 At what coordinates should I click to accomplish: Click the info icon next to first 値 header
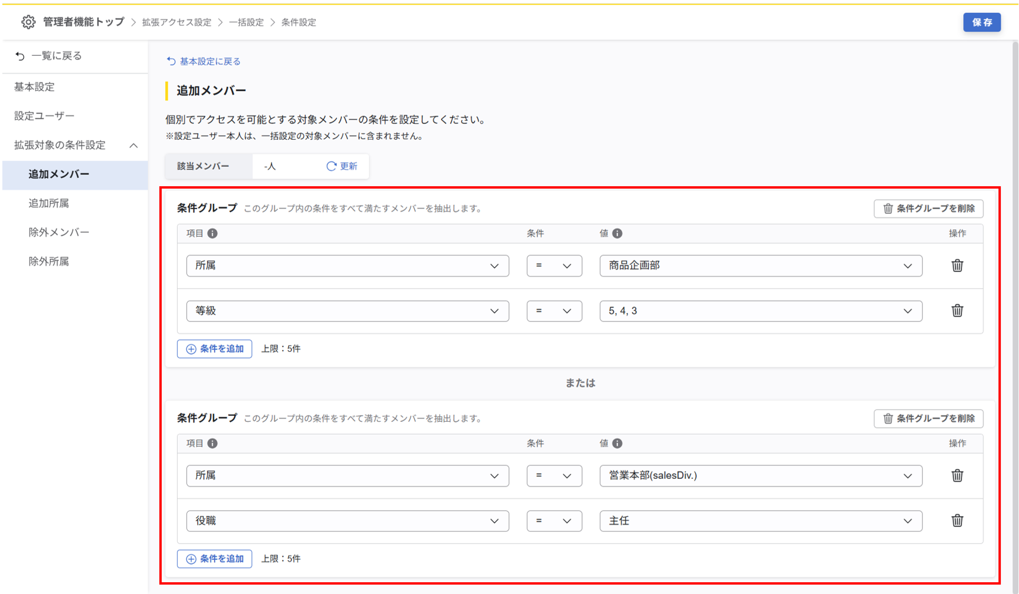click(617, 233)
